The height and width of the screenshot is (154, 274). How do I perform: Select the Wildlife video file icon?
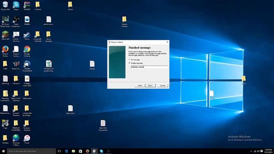[27, 21]
